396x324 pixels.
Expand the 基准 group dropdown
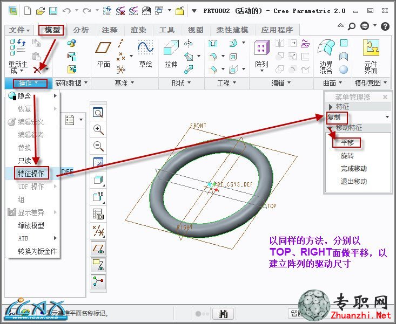(x=124, y=83)
